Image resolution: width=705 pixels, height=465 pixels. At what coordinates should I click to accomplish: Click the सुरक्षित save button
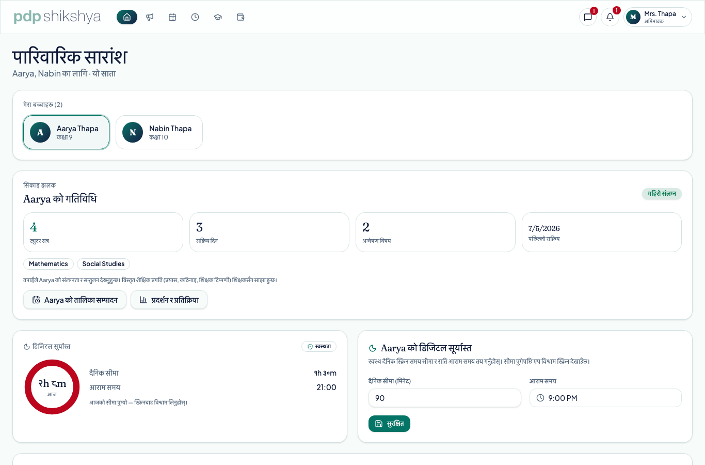(389, 424)
